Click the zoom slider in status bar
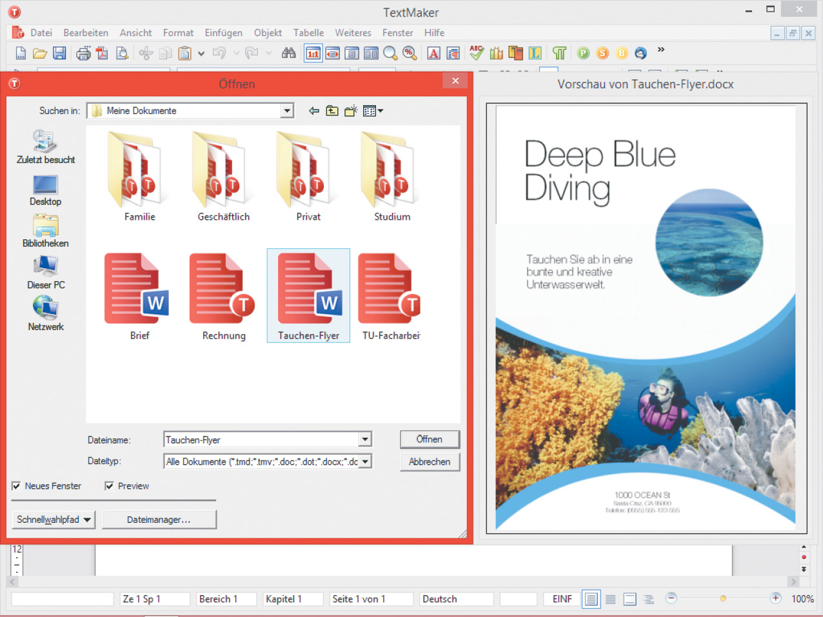 point(723,599)
